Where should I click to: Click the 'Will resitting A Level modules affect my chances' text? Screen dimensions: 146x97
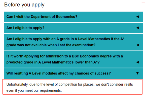tap(59, 73)
